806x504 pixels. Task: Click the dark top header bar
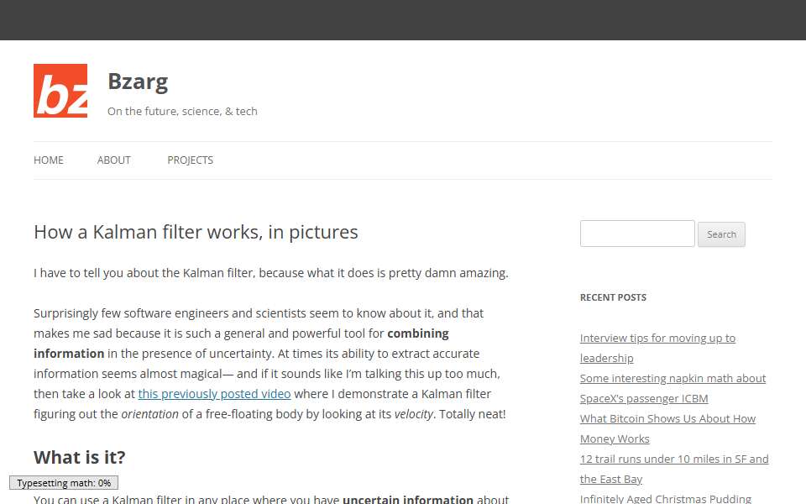pos(403,20)
